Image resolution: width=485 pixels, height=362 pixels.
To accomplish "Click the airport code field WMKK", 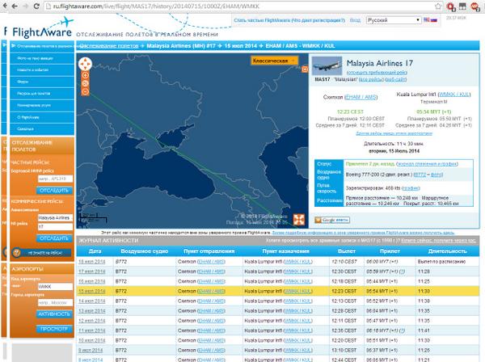I will 55,287.
